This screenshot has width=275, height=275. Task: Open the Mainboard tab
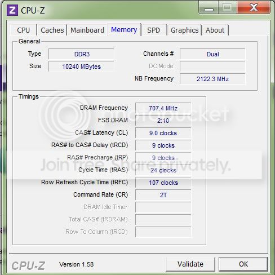(87, 30)
